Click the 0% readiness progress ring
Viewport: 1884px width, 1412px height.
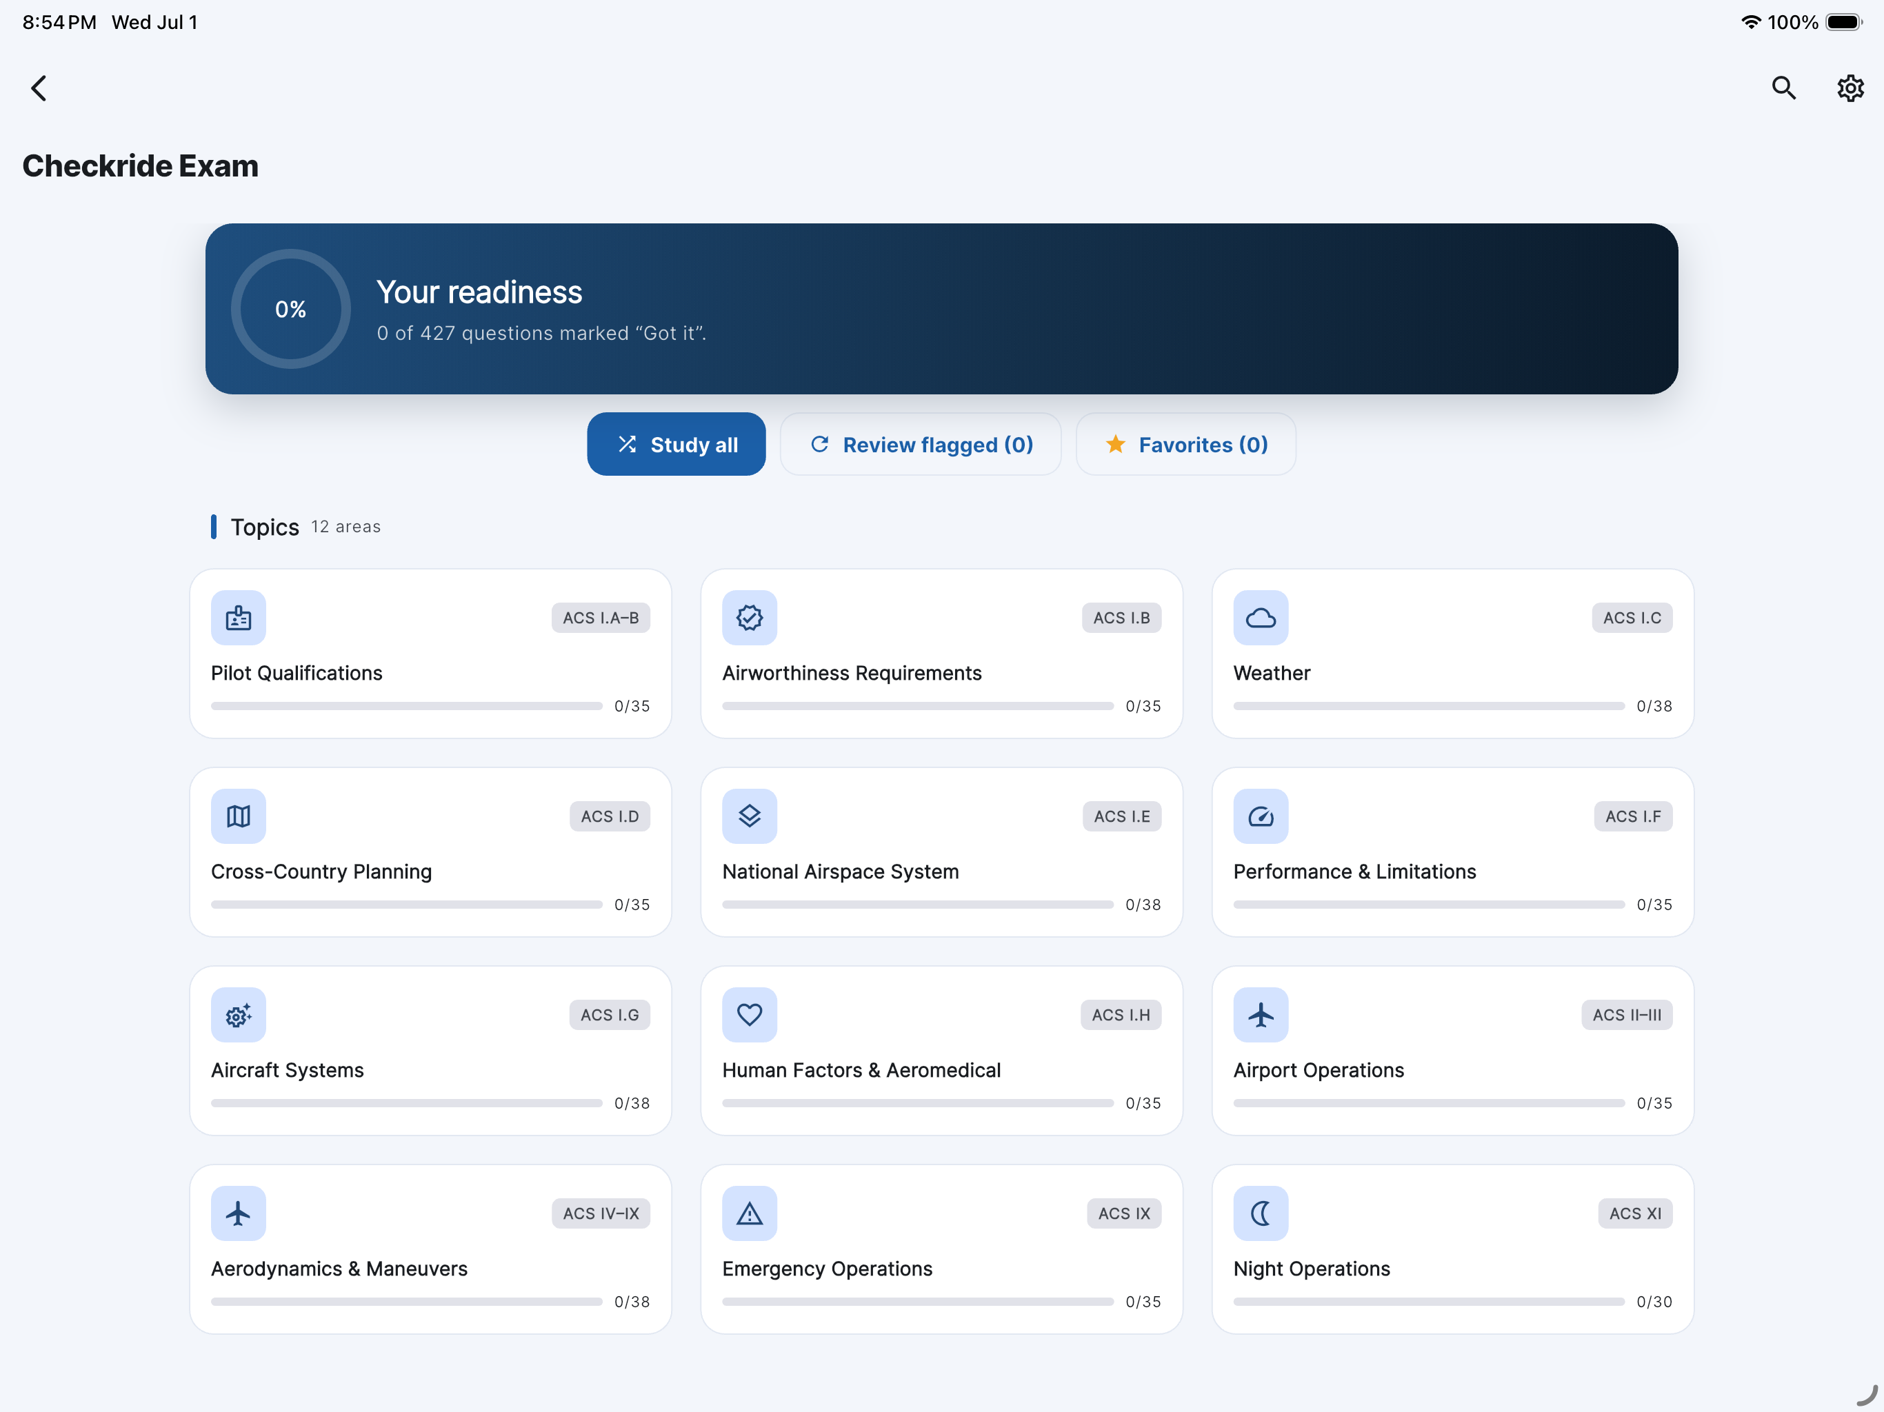(x=290, y=309)
